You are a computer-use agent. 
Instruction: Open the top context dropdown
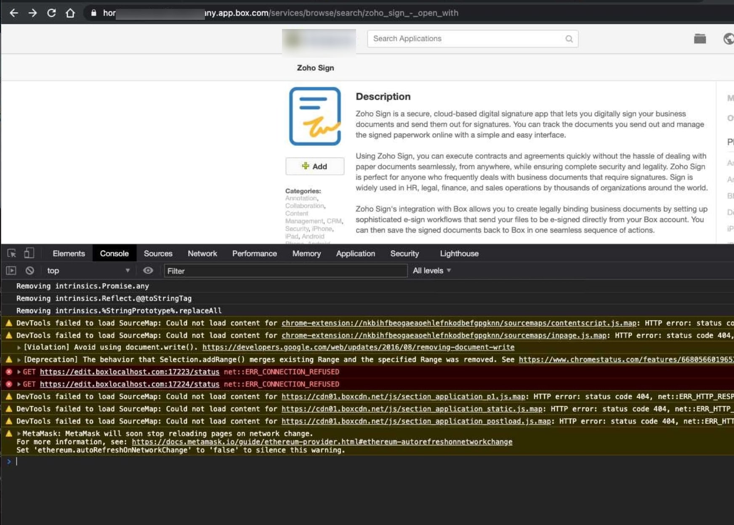(88, 271)
